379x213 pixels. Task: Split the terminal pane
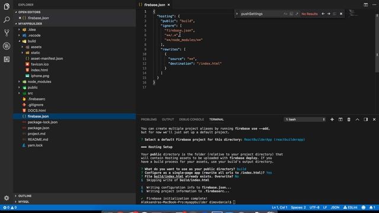pyautogui.click(x=341, y=120)
